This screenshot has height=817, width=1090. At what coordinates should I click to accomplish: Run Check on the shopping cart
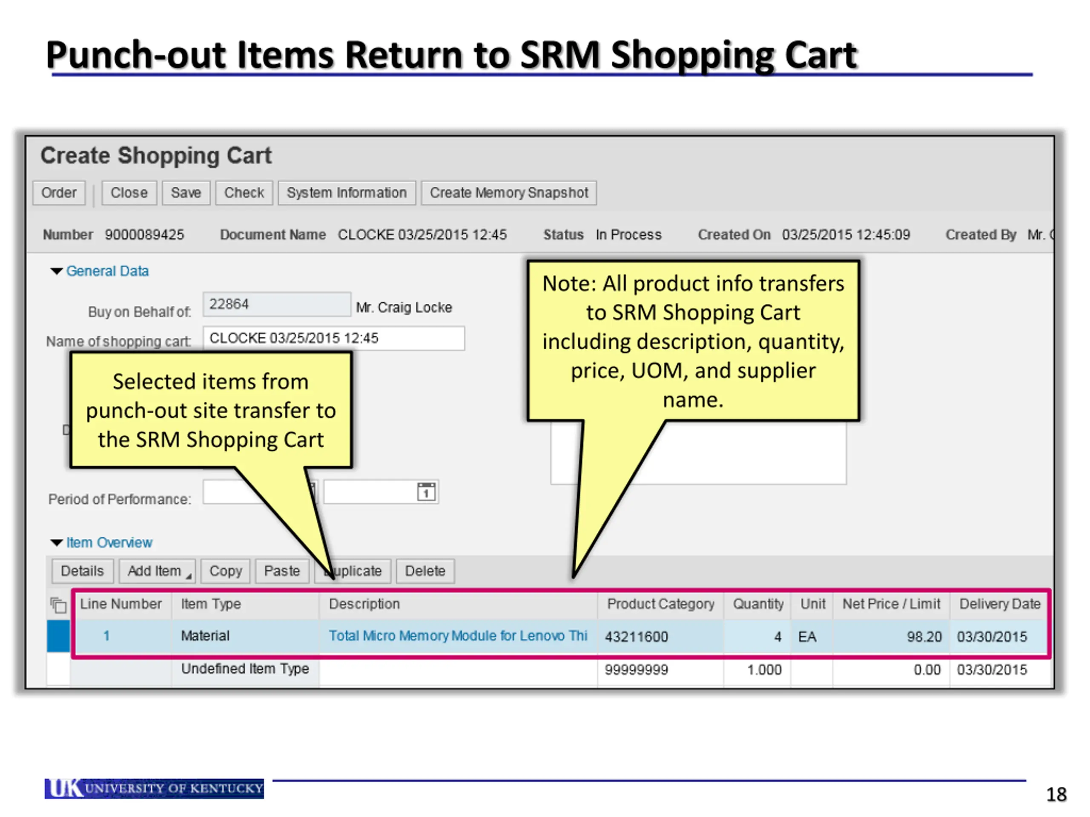tap(244, 193)
